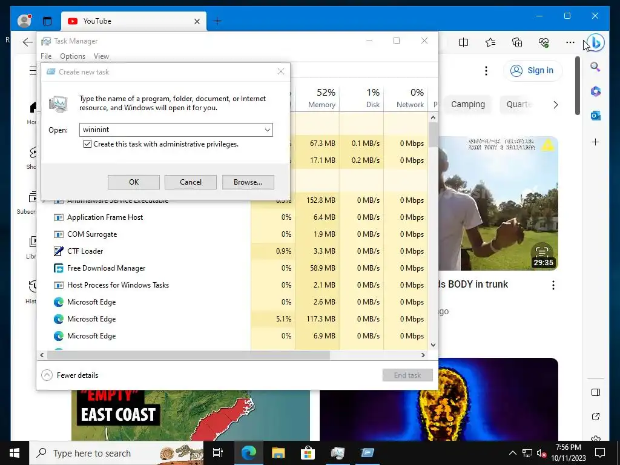Select the Camping filter chip
The width and height of the screenshot is (620, 465).
pos(468,104)
